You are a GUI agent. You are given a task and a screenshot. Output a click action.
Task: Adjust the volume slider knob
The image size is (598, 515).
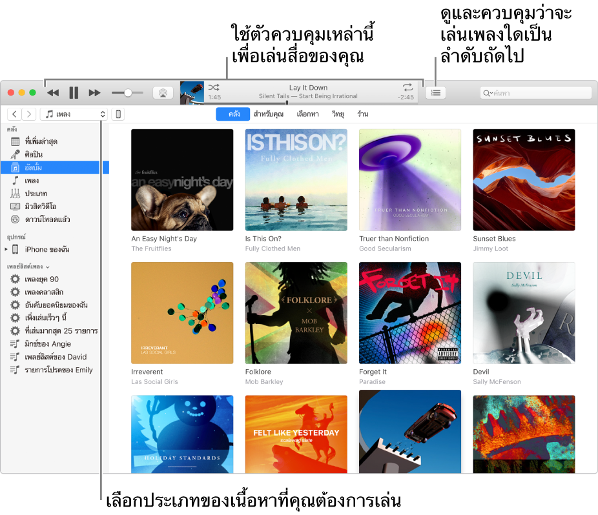[128, 93]
